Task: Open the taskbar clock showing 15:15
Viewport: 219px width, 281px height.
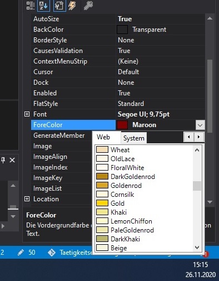Action: 201,264
